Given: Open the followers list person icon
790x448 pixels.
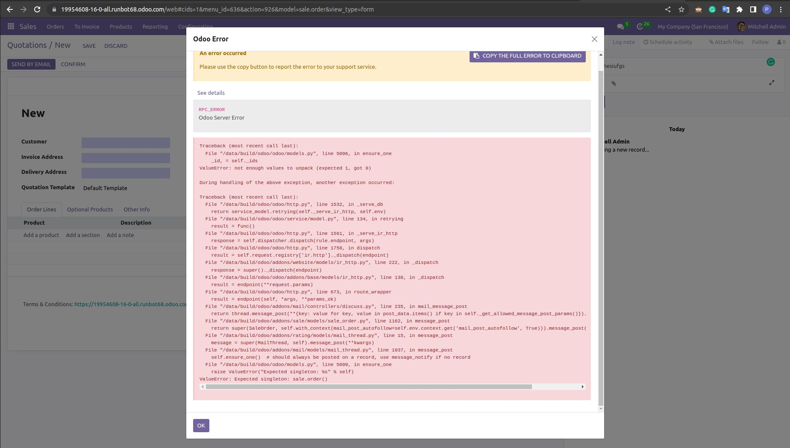Looking at the screenshot, I should click(x=781, y=42).
